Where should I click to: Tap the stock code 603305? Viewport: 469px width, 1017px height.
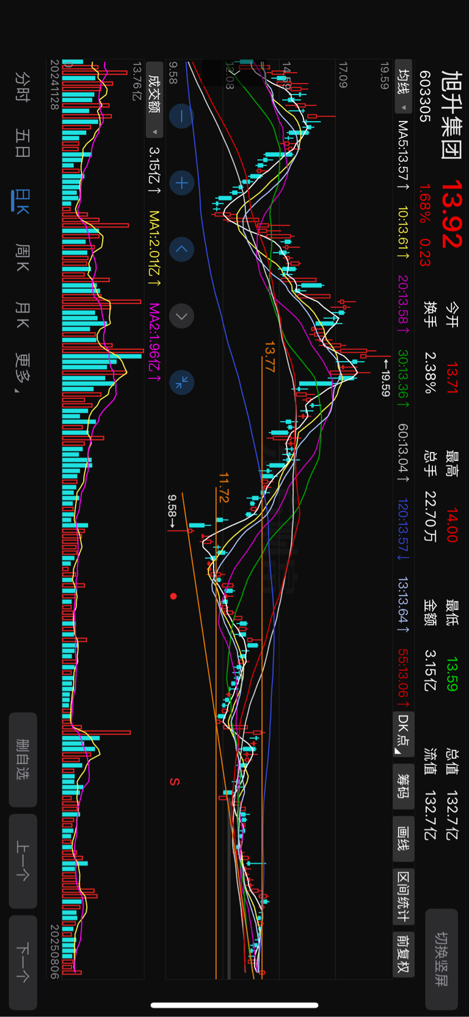(425, 96)
